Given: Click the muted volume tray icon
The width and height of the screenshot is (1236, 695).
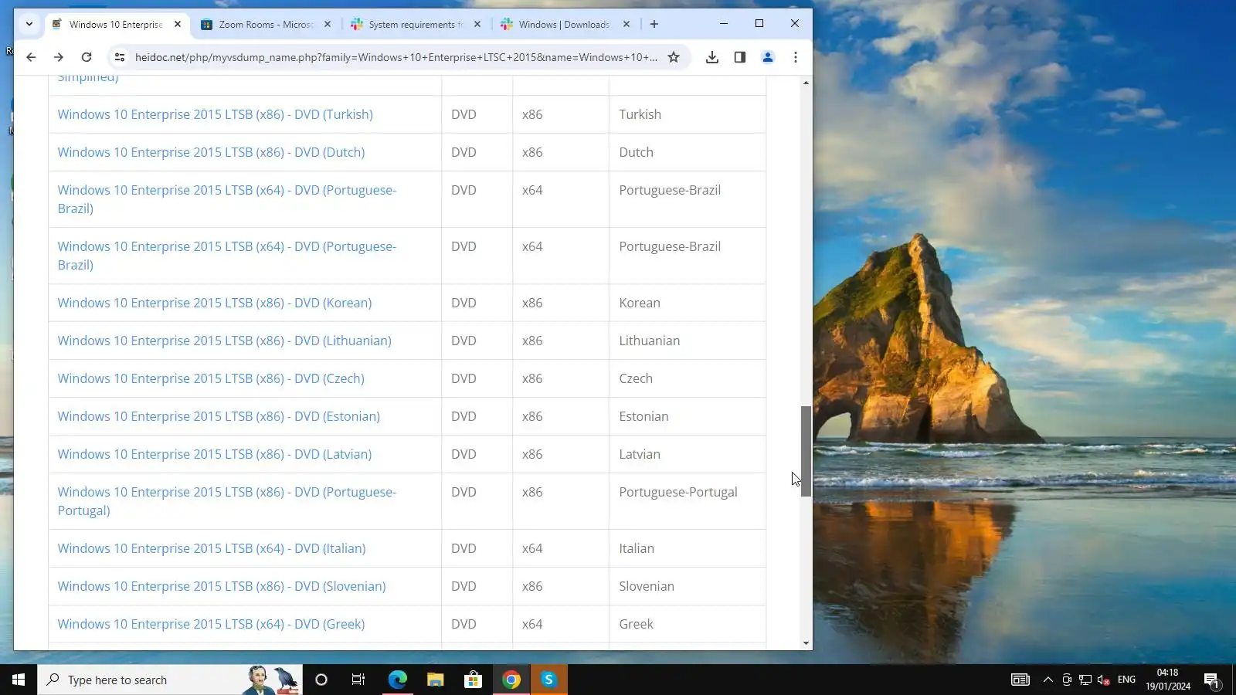Looking at the screenshot, I should coord(1104,680).
